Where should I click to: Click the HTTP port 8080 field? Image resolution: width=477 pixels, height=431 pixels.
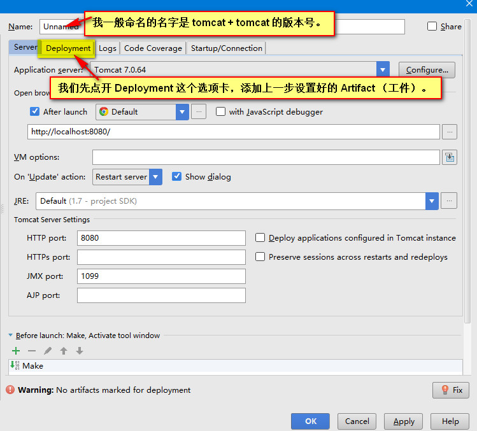point(161,238)
